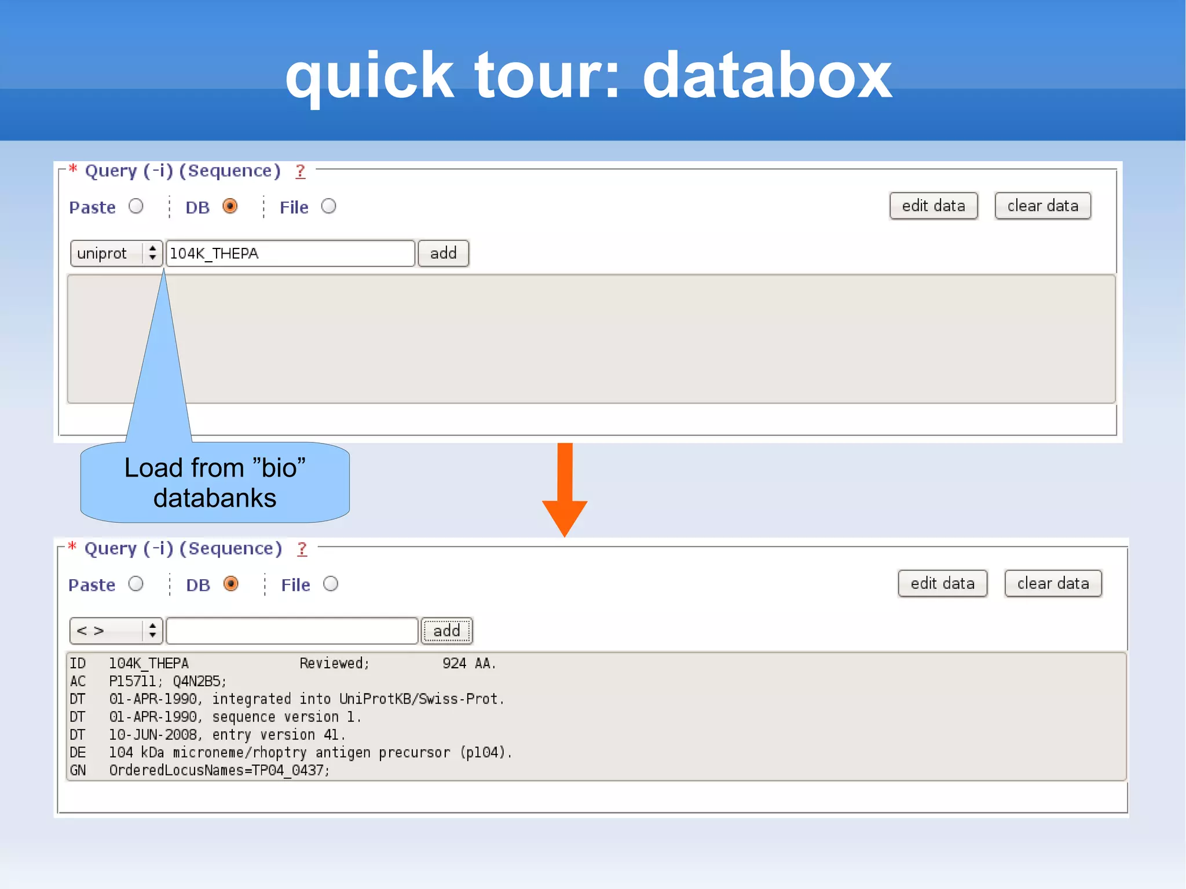
Task: Click the add button in the bottom panel
Action: [x=446, y=631]
